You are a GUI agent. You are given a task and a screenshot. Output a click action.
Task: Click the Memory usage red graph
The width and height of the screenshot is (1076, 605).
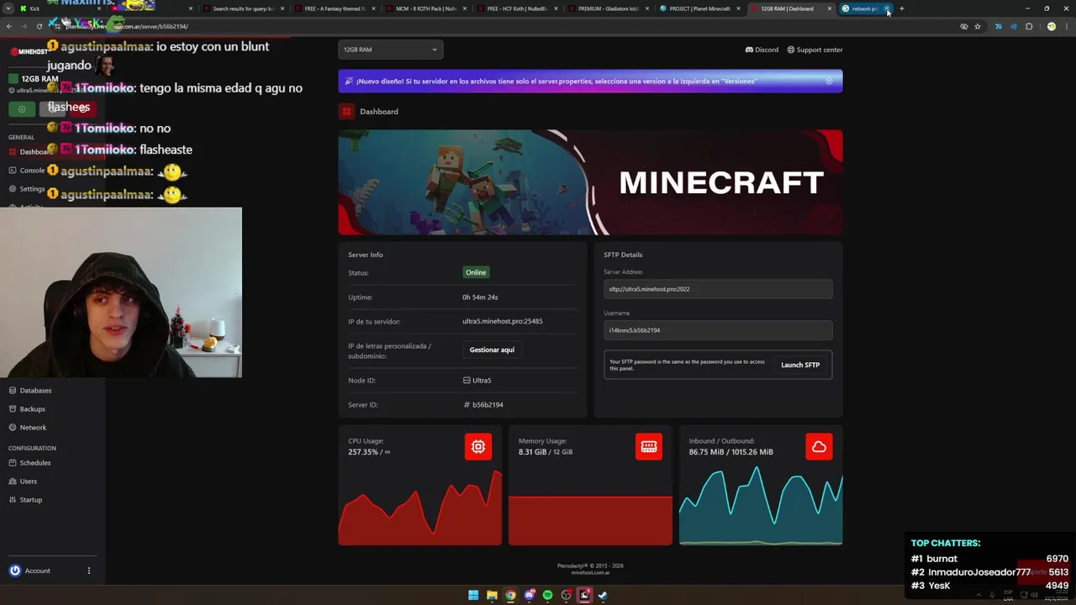coord(590,520)
